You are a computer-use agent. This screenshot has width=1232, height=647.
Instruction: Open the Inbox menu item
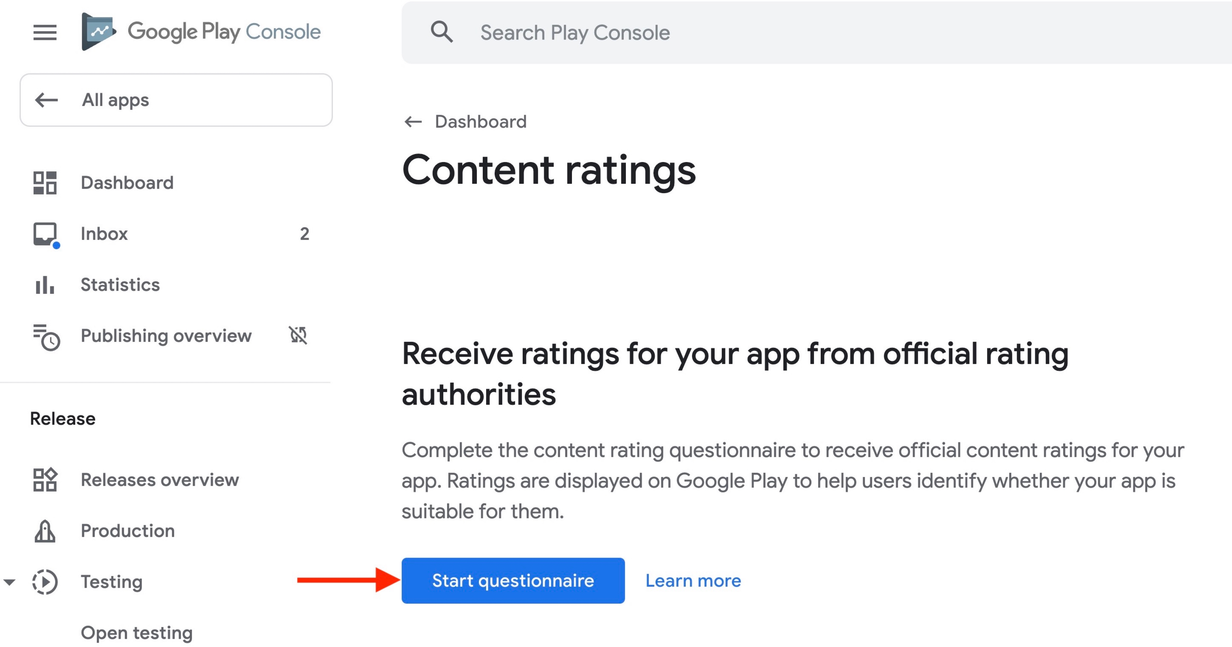point(104,234)
